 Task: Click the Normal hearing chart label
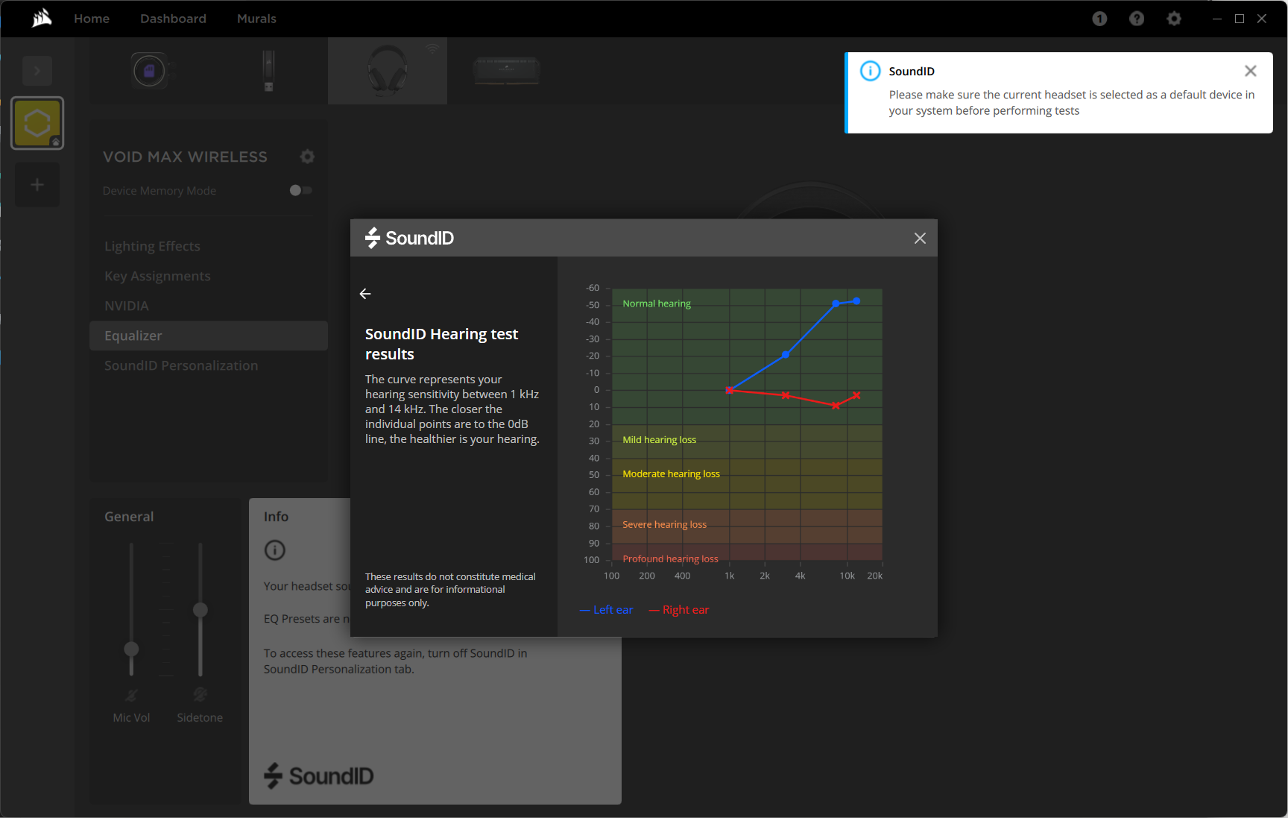[x=657, y=303]
